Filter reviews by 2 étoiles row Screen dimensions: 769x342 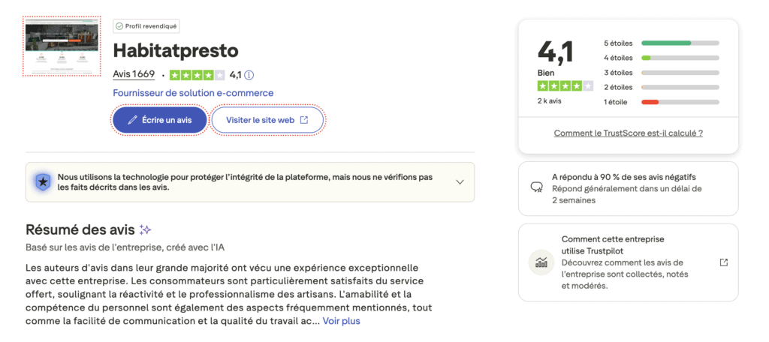661,87
